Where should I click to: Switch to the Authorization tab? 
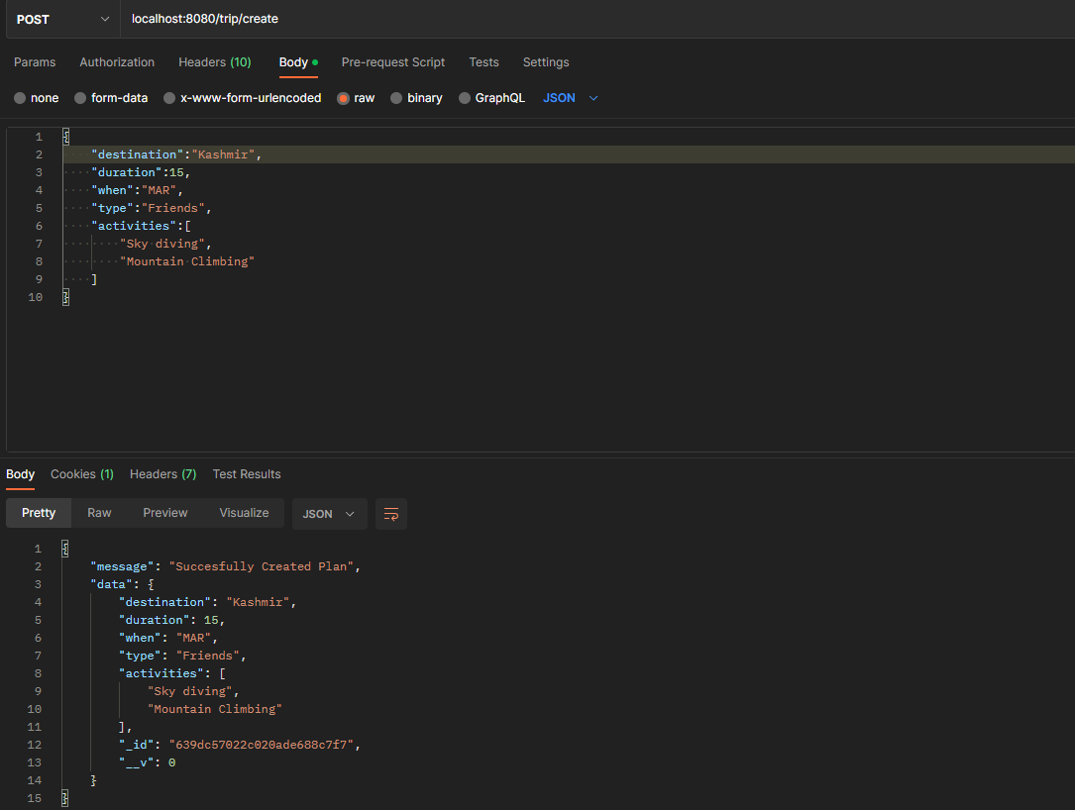pos(117,62)
